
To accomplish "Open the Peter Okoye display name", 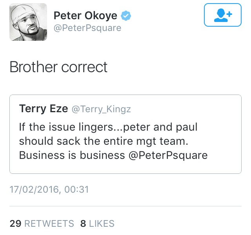I will tap(85, 16).
